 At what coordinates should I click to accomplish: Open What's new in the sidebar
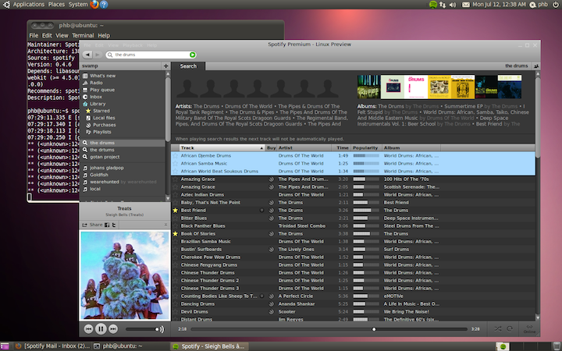click(102, 76)
